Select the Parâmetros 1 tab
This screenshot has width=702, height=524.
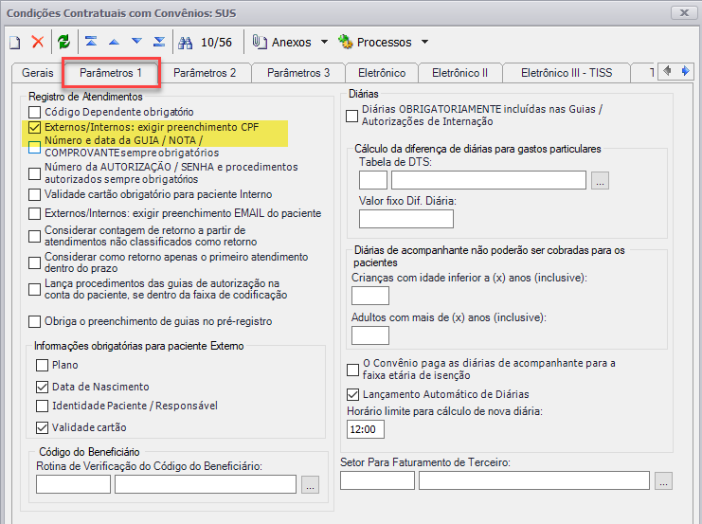pyautogui.click(x=111, y=73)
